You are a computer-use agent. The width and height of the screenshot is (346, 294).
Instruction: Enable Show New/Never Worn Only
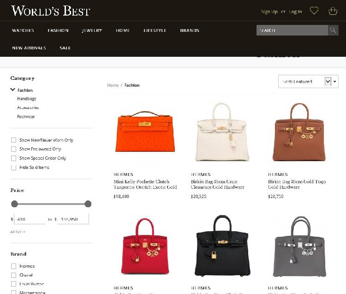coord(14,140)
